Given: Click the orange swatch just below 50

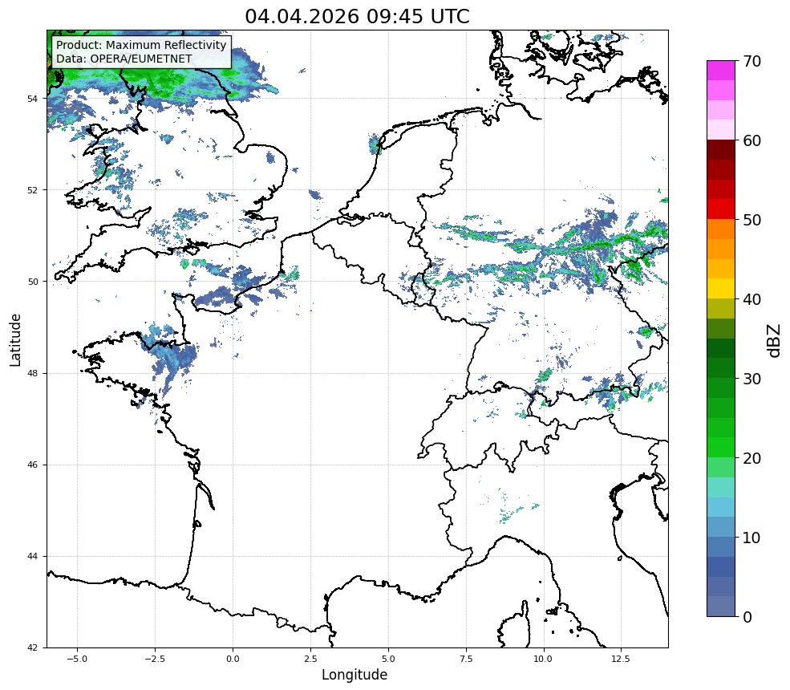Looking at the screenshot, I should [721, 229].
